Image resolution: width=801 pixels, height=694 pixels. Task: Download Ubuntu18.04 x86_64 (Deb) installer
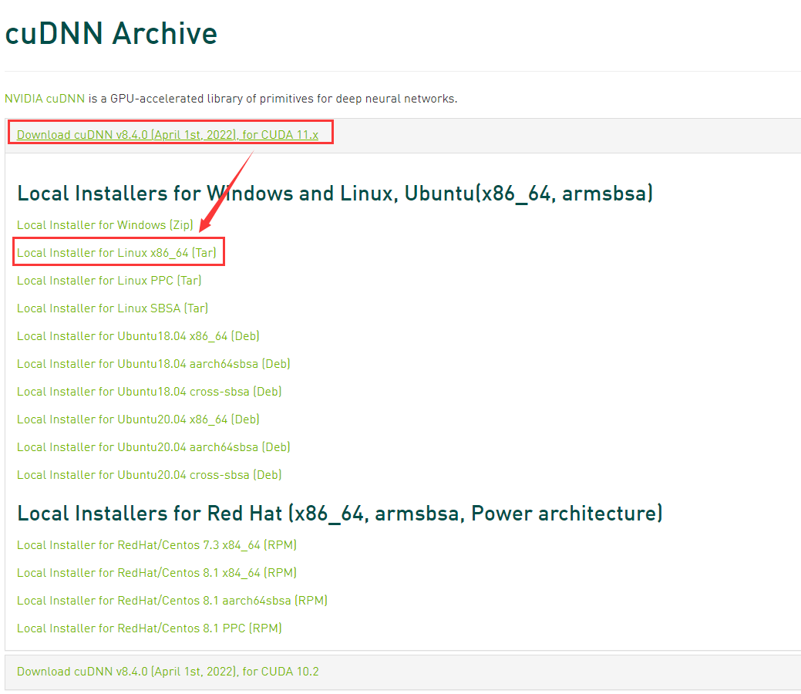pos(138,335)
